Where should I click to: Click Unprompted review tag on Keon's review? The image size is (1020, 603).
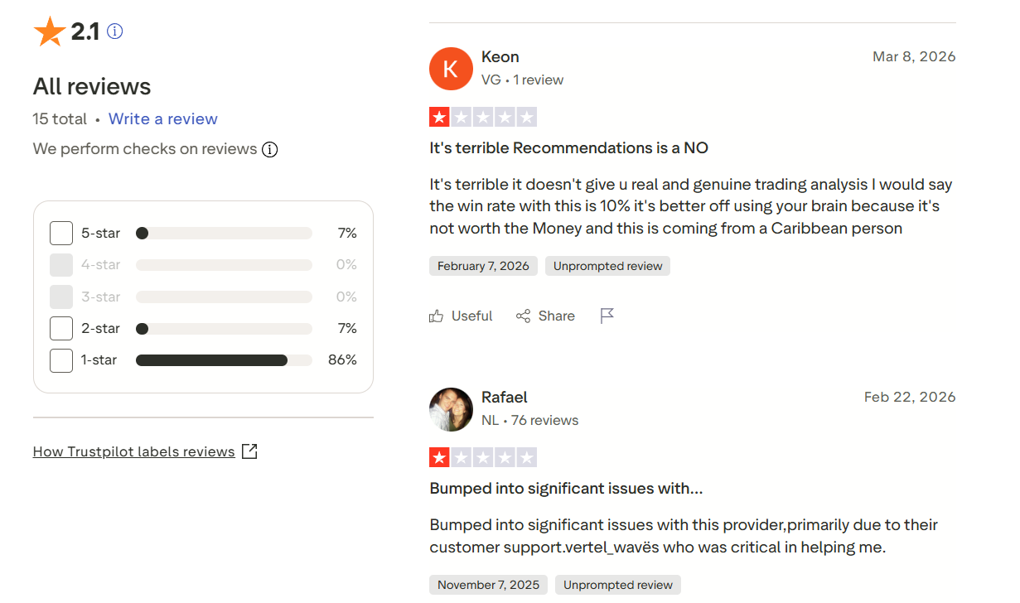(x=607, y=266)
